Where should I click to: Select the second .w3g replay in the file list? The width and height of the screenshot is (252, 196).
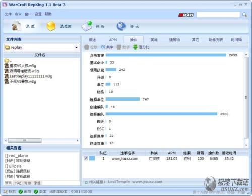22,71
